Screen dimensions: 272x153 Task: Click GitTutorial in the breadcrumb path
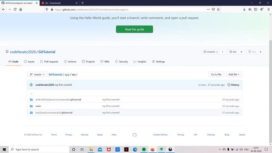coord(55,75)
